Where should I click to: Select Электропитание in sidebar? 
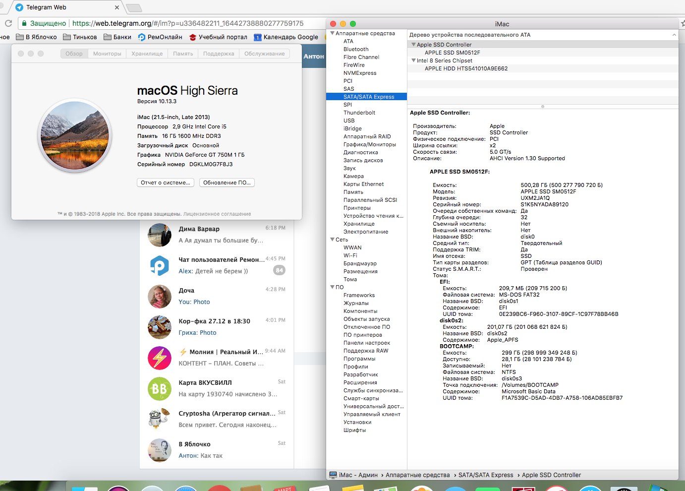[366, 232]
